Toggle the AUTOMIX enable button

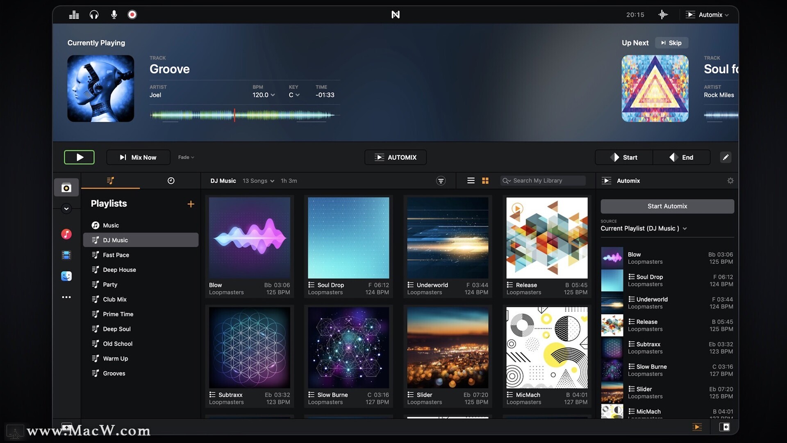395,157
